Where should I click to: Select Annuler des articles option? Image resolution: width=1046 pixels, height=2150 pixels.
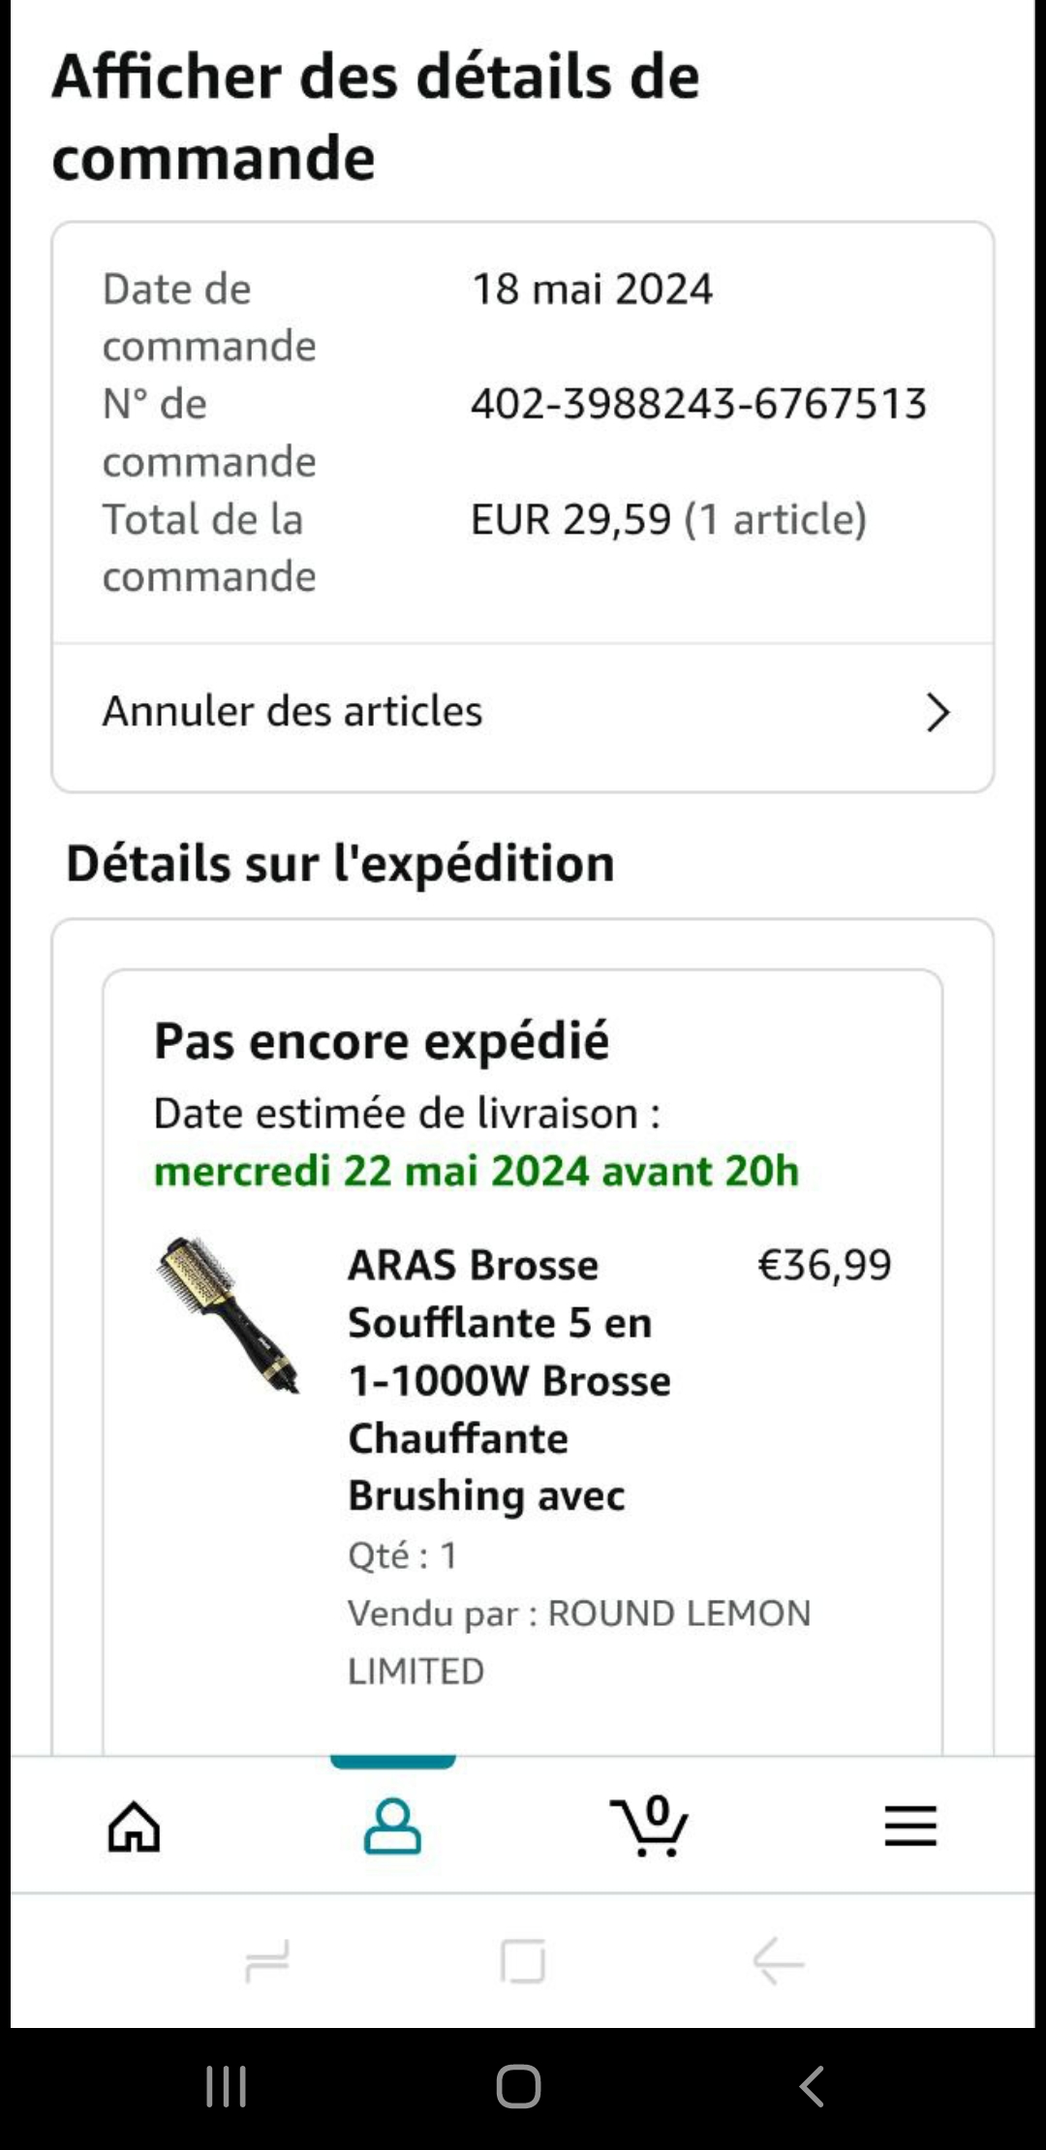pos(292,712)
